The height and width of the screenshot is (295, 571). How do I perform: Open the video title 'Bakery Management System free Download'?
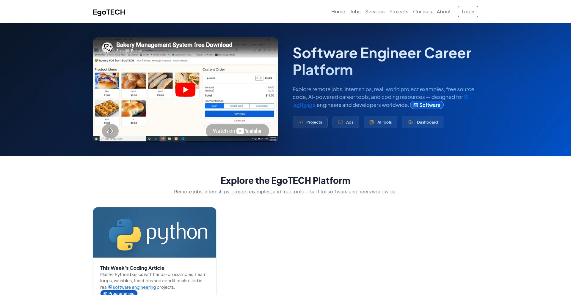pos(174,45)
